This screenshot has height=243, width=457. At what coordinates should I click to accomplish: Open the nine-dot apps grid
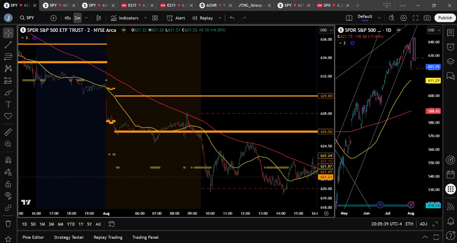pyautogui.click(x=450, y=189)
